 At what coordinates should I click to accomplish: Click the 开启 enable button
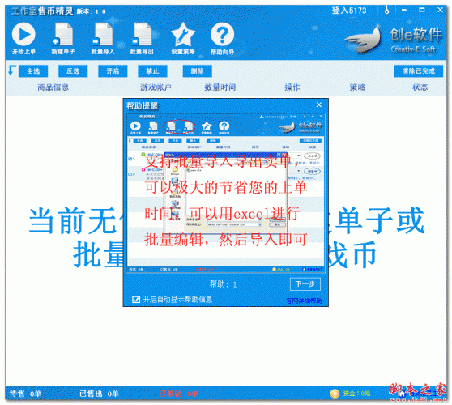113,71
